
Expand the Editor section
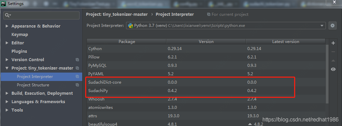point(7,43)
